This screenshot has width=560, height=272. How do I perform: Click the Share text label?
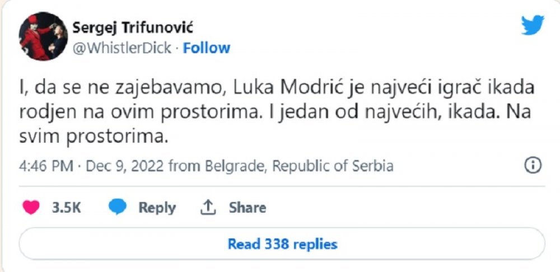(x=248, y=208)
